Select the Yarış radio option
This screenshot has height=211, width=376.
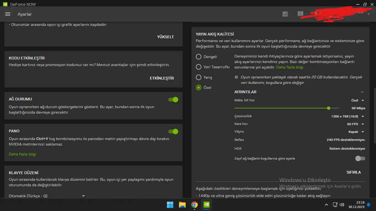(199, 77)
